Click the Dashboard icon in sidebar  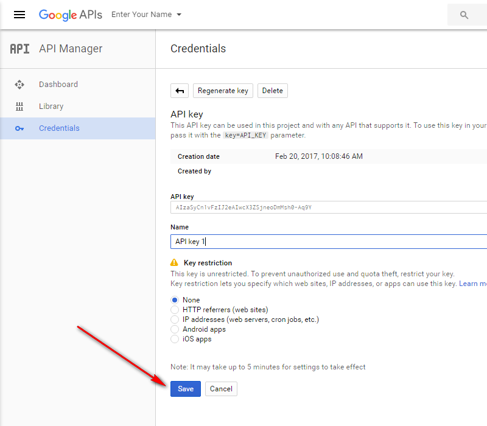tap(19, 85)
